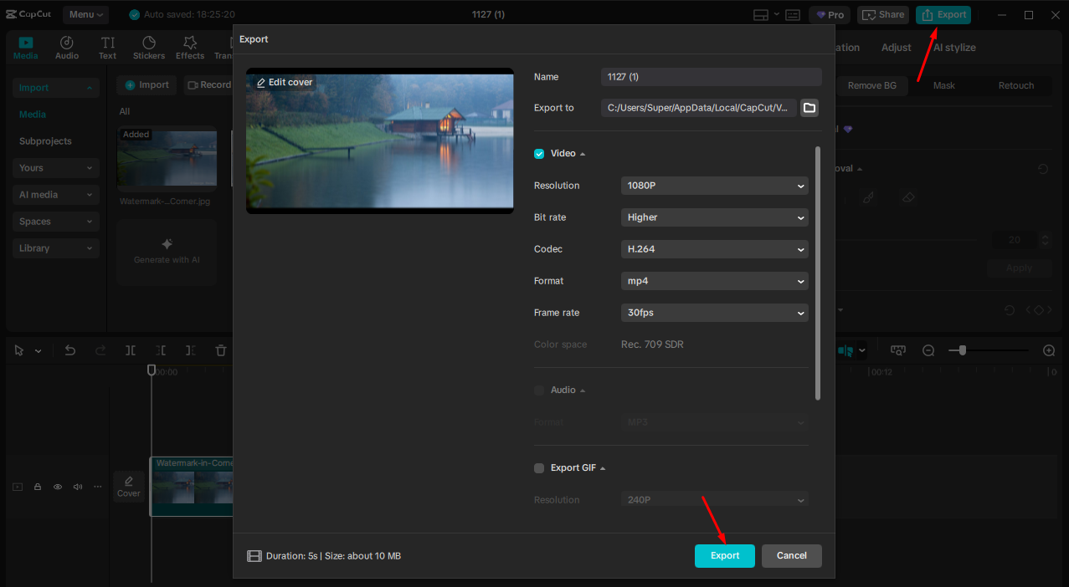Open the Stickers panel
This screenshot has height=587, width=1069.
pos(148,46)
